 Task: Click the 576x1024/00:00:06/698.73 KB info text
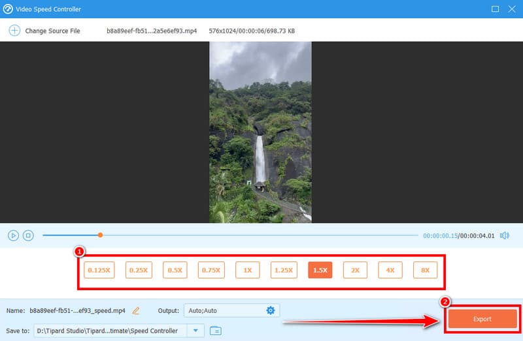pos(252,31)
